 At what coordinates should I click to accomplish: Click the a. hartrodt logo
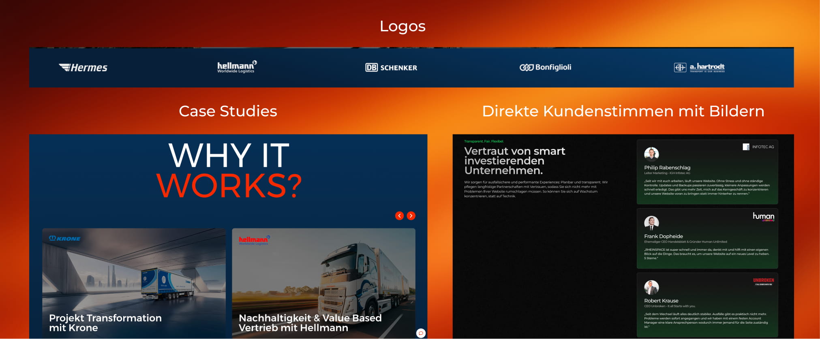pos(699,67)
